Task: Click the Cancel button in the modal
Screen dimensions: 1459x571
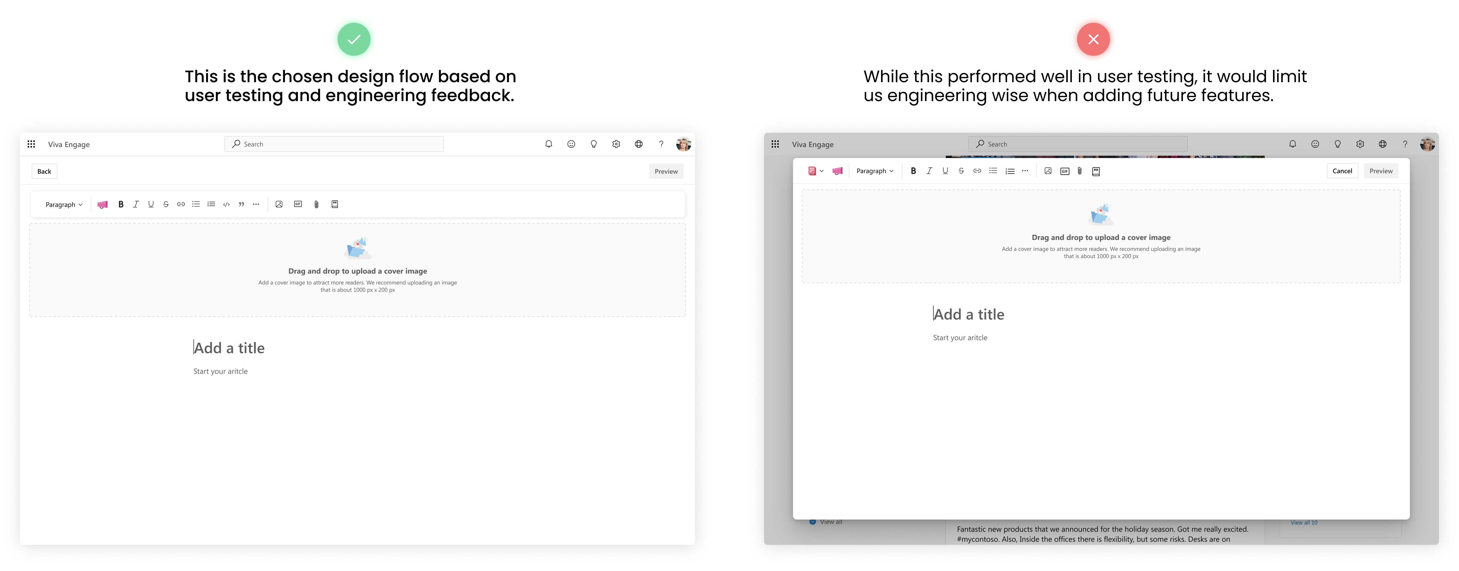Action: (x=1342, y=171)
